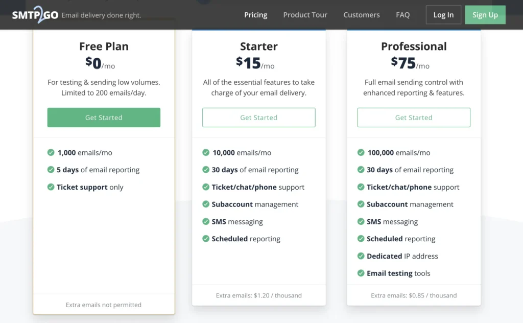Get Started with the Professional plan
This screenshot has width=523, height=323.
(x=414, y=118)
